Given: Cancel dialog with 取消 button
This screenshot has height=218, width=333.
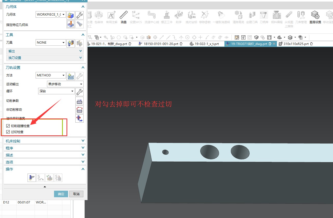Looking at the screenshot, I should tap(76, 194).
